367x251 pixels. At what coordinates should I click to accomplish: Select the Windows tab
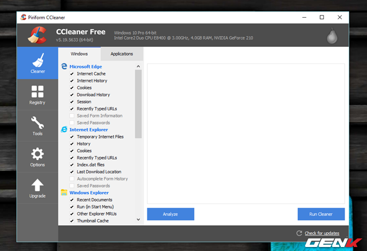pyautogui.click(x=80, y=54)
